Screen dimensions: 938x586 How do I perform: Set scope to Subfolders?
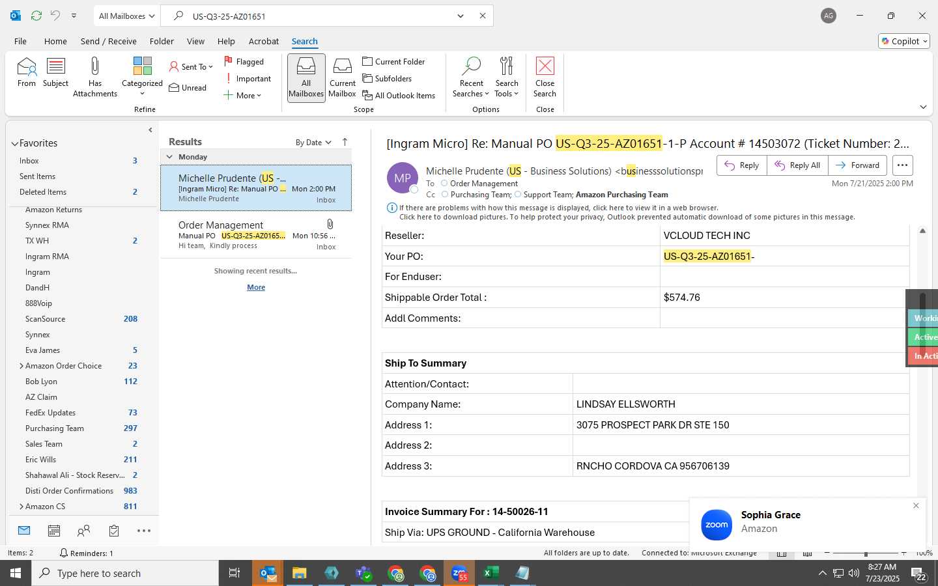(x=387, y=78)
